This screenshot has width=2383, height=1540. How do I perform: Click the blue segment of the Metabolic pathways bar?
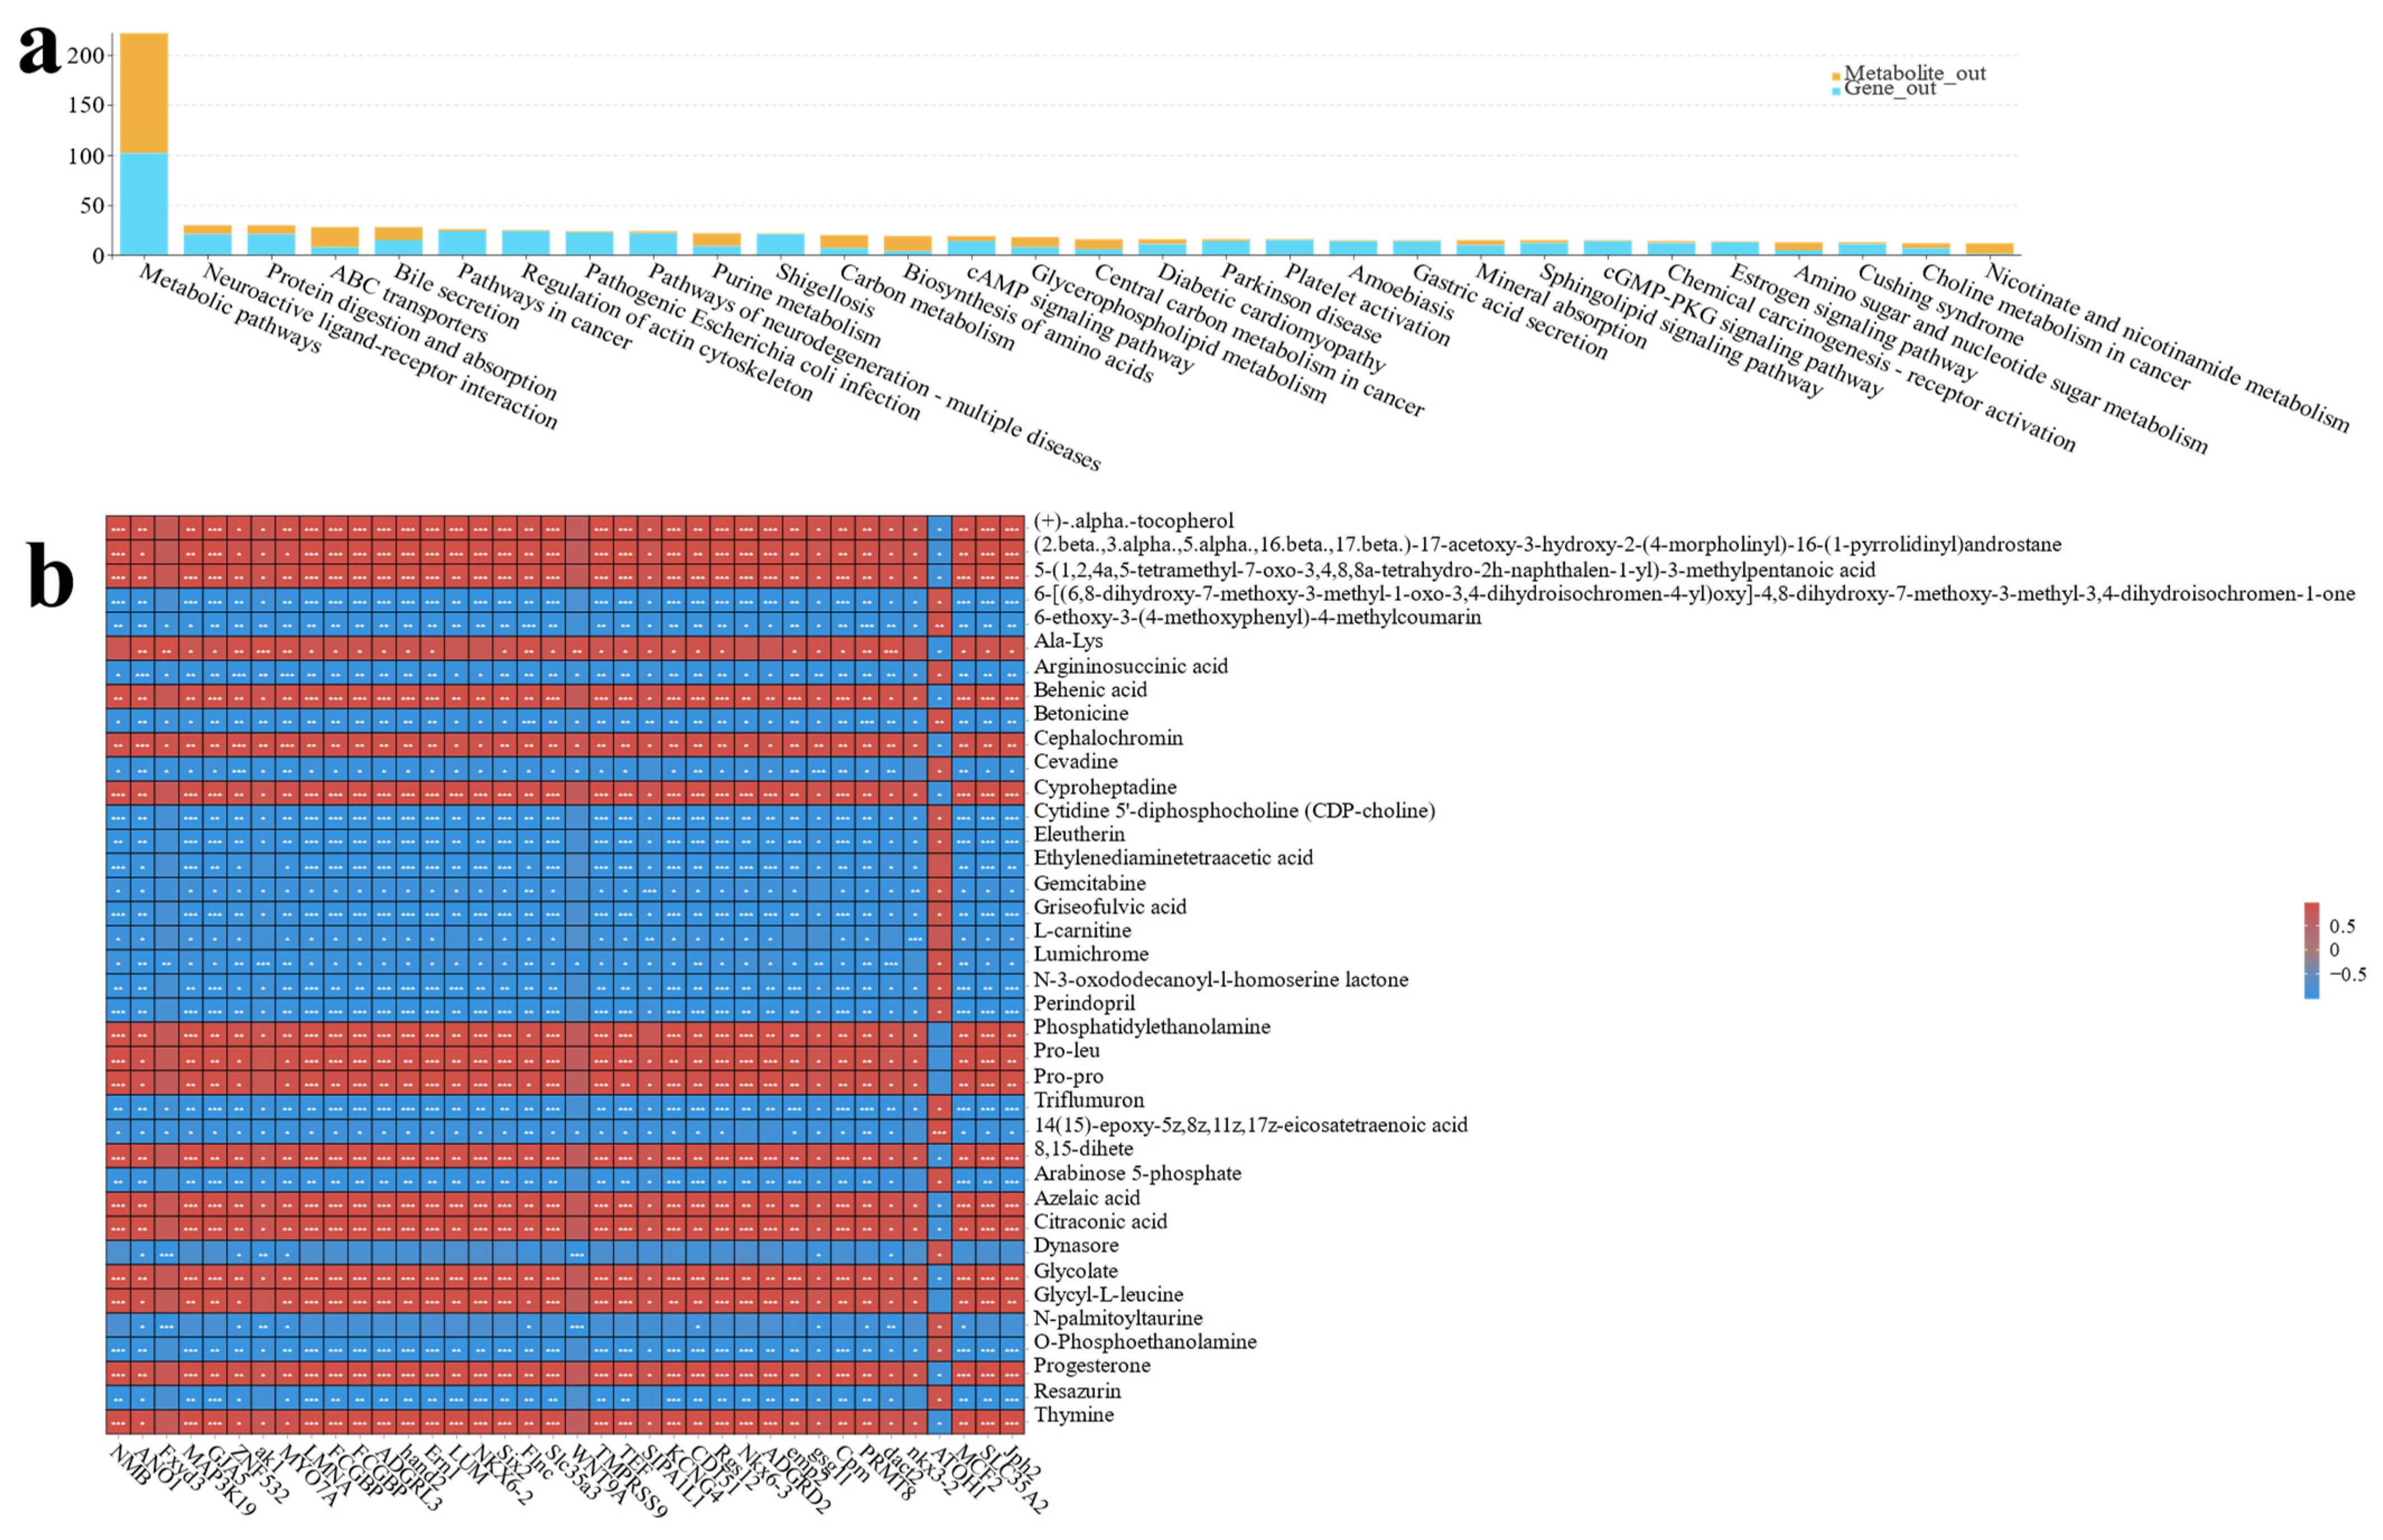(x=144, y=204)
